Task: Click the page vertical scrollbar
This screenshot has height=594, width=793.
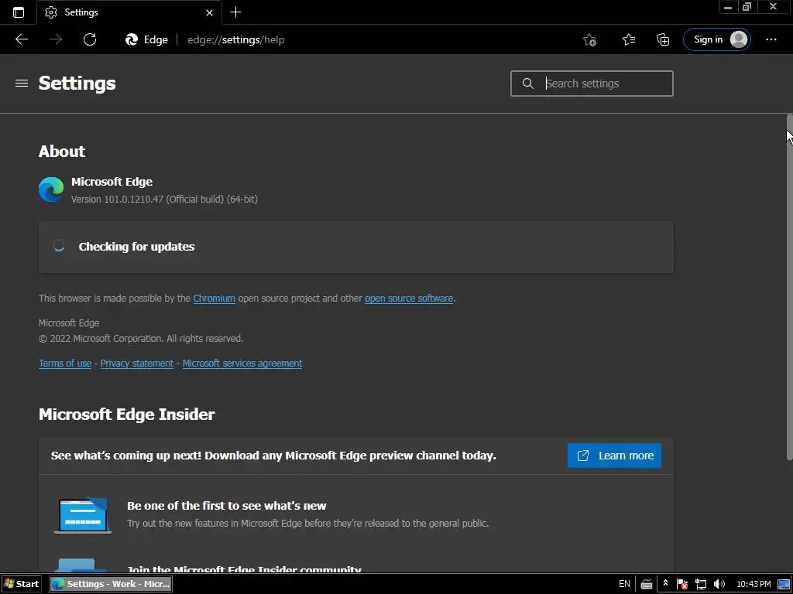Action: click(x=789, y=288)
